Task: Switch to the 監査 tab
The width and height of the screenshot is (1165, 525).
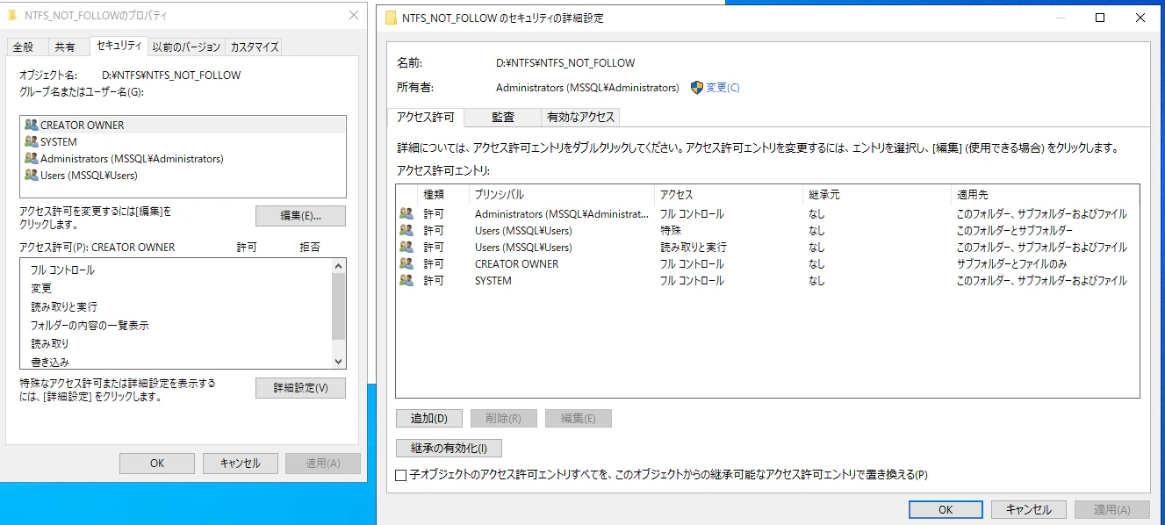Action: (x=503, y=117)
